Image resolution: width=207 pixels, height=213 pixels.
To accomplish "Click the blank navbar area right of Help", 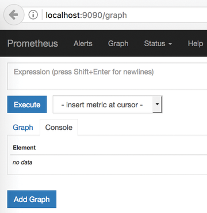I will click(x=205, y=43).
